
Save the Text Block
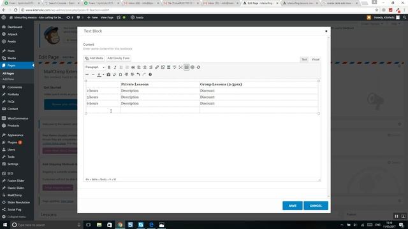pos(293,205)
